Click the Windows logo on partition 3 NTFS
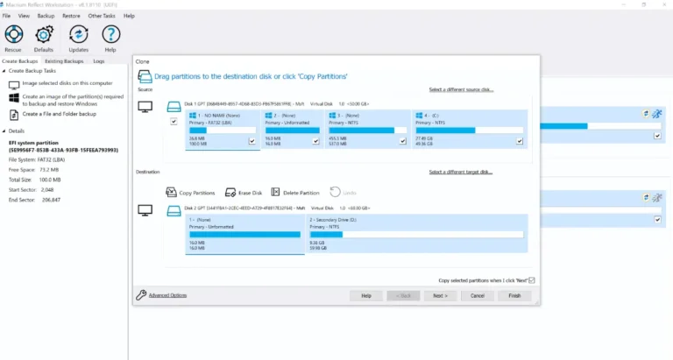Viewport: 673px width, 360px height. pos(332,116)
